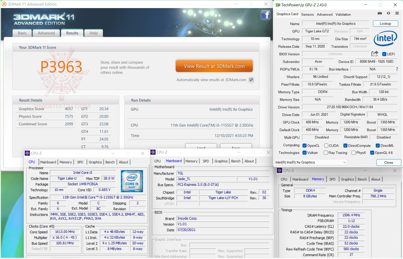Screen dimensions: 403x259
Task: Click the Subvendor value Acer
Action: pos(318,61)
